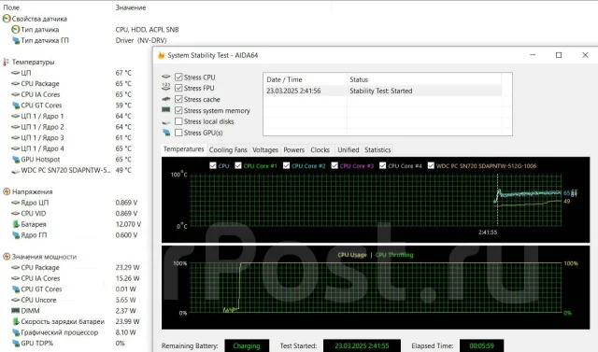Check the Stress local disks checkbox

pyautogui.click(x=178, y=121)
